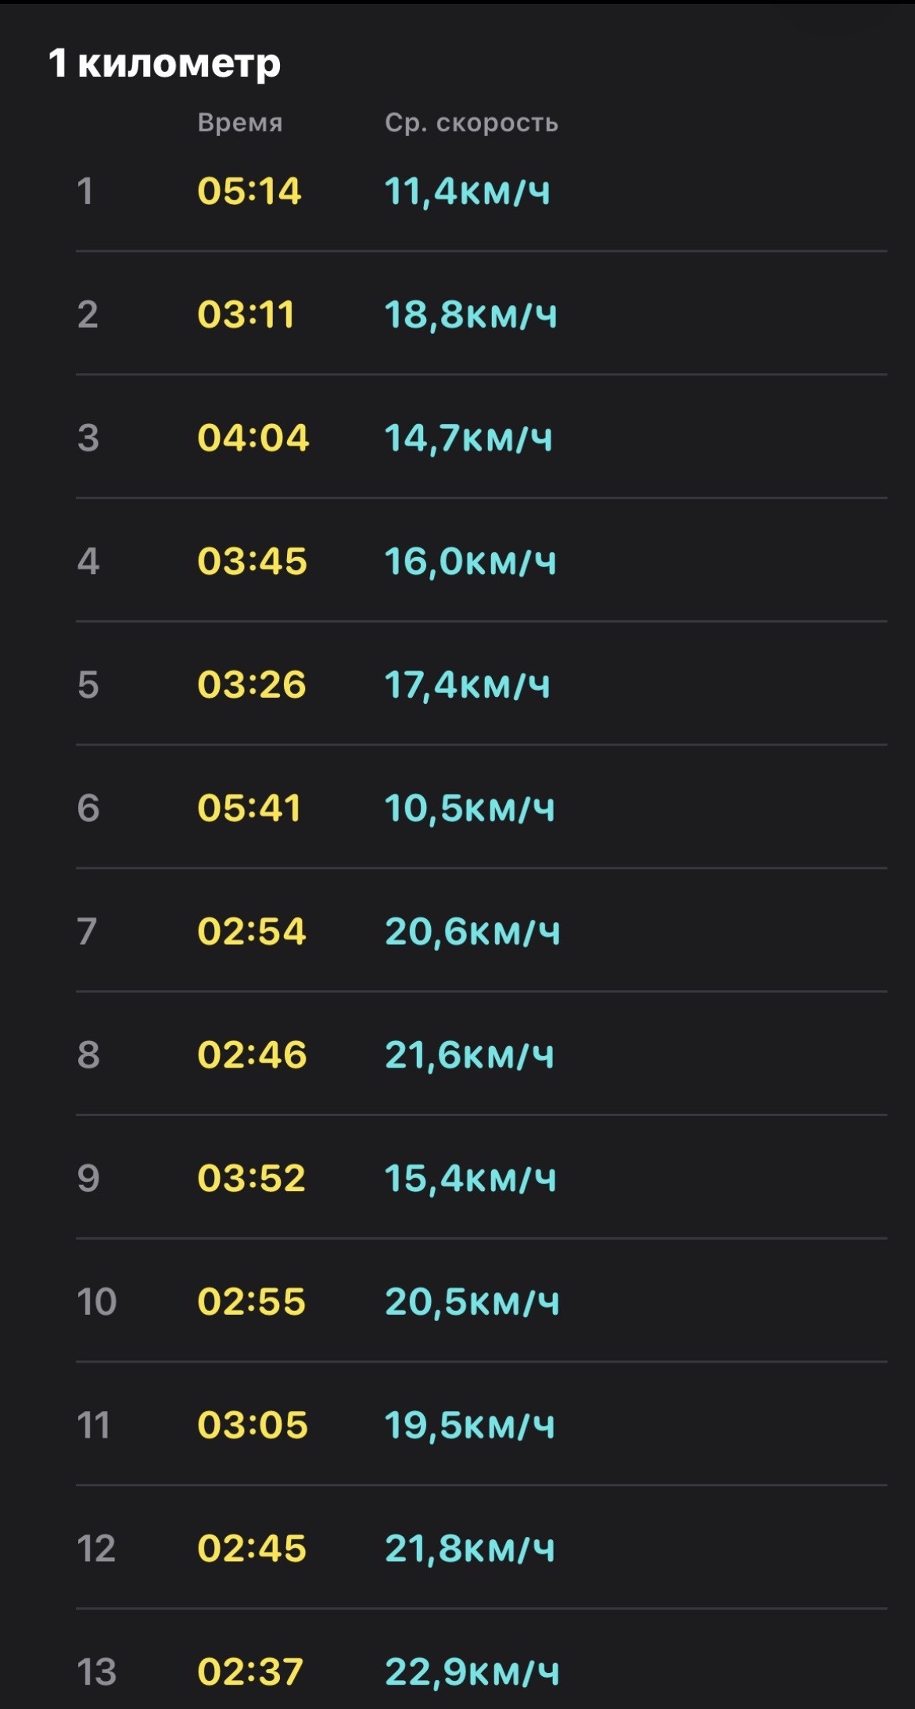Tap speed value 18,8км/ч

[471, 315]
